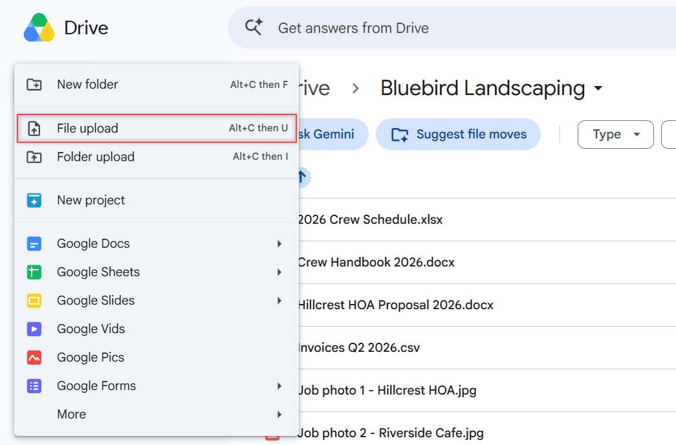Viewport: 676px width, 445px height.
Task: Click the Google Docs icon
Action: click(x=34, y=244)
